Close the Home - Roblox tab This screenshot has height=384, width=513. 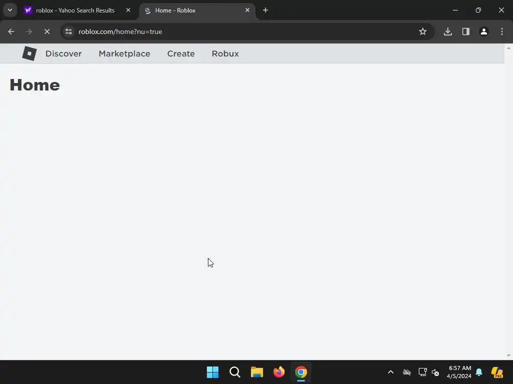(x=247, y=10)
